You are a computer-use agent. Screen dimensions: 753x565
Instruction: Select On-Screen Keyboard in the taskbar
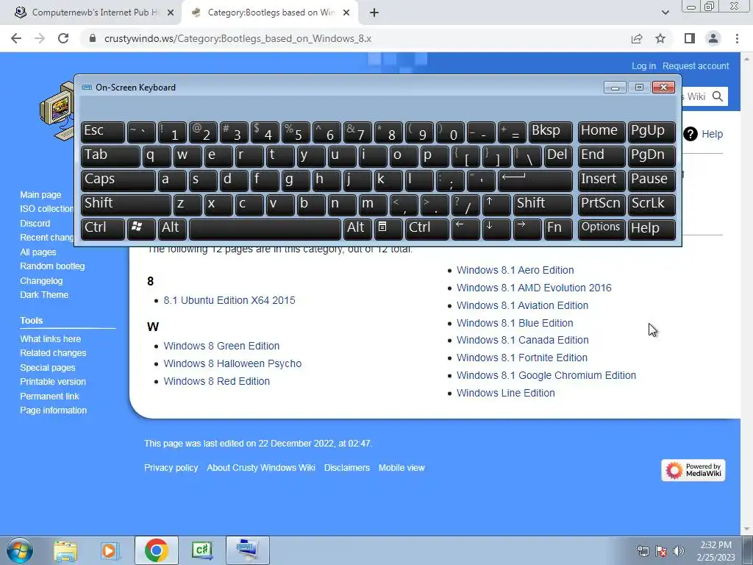pyautogui.click(x=247, y=550)
